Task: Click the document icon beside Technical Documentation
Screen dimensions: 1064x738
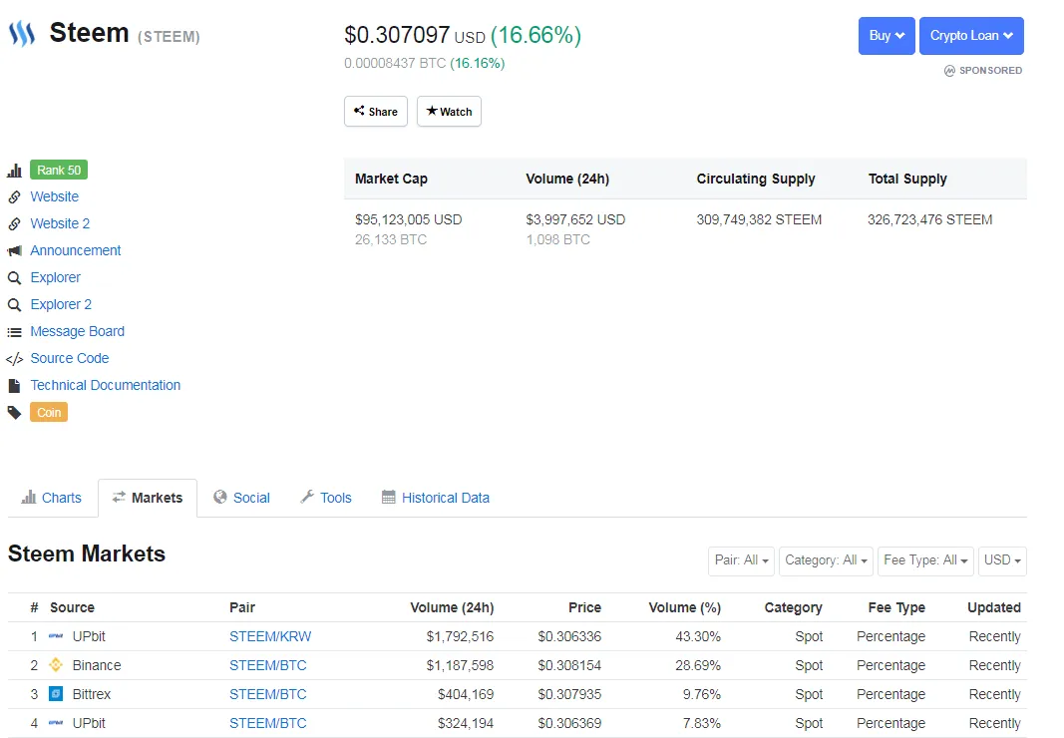Action: (x=14, y=386)
